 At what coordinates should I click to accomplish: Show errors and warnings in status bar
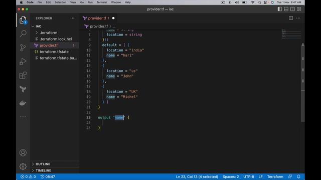[x=28, y=176]
